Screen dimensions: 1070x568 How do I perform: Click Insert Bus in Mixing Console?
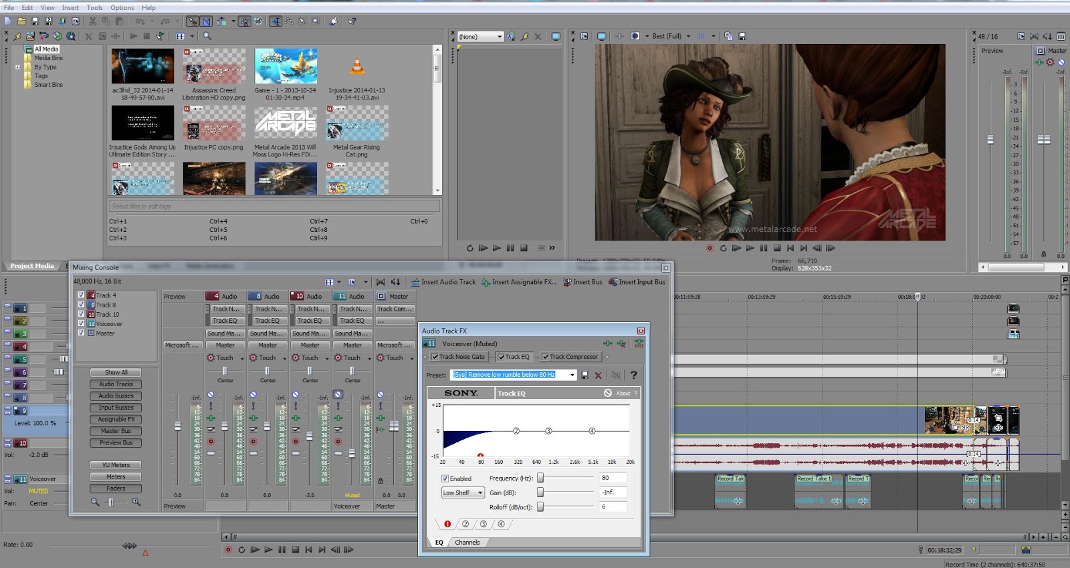(582, 282)
